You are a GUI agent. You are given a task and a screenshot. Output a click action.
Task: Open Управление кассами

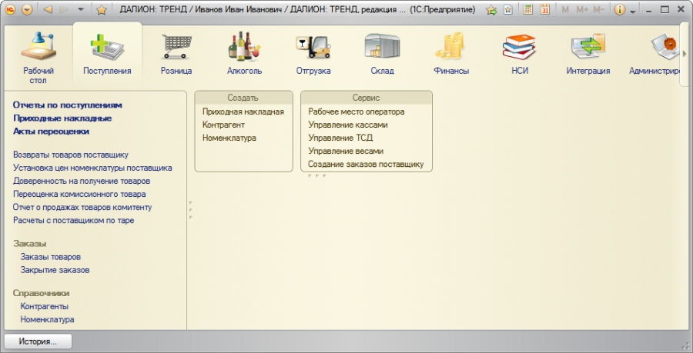pyautogui.click(x=348, y=125)
